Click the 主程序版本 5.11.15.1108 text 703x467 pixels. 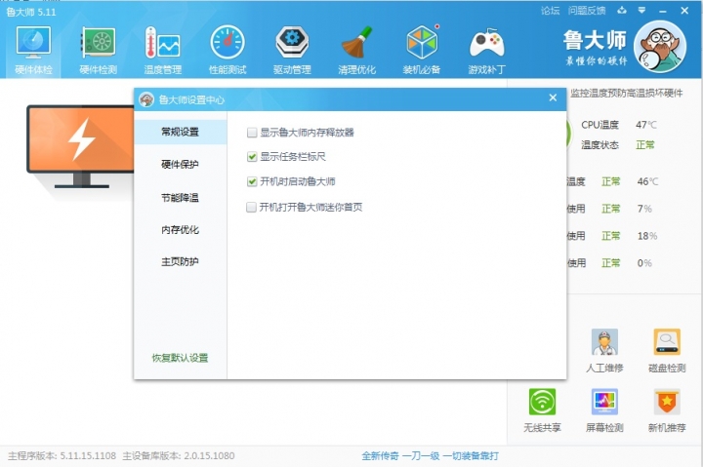coord(62,456)
